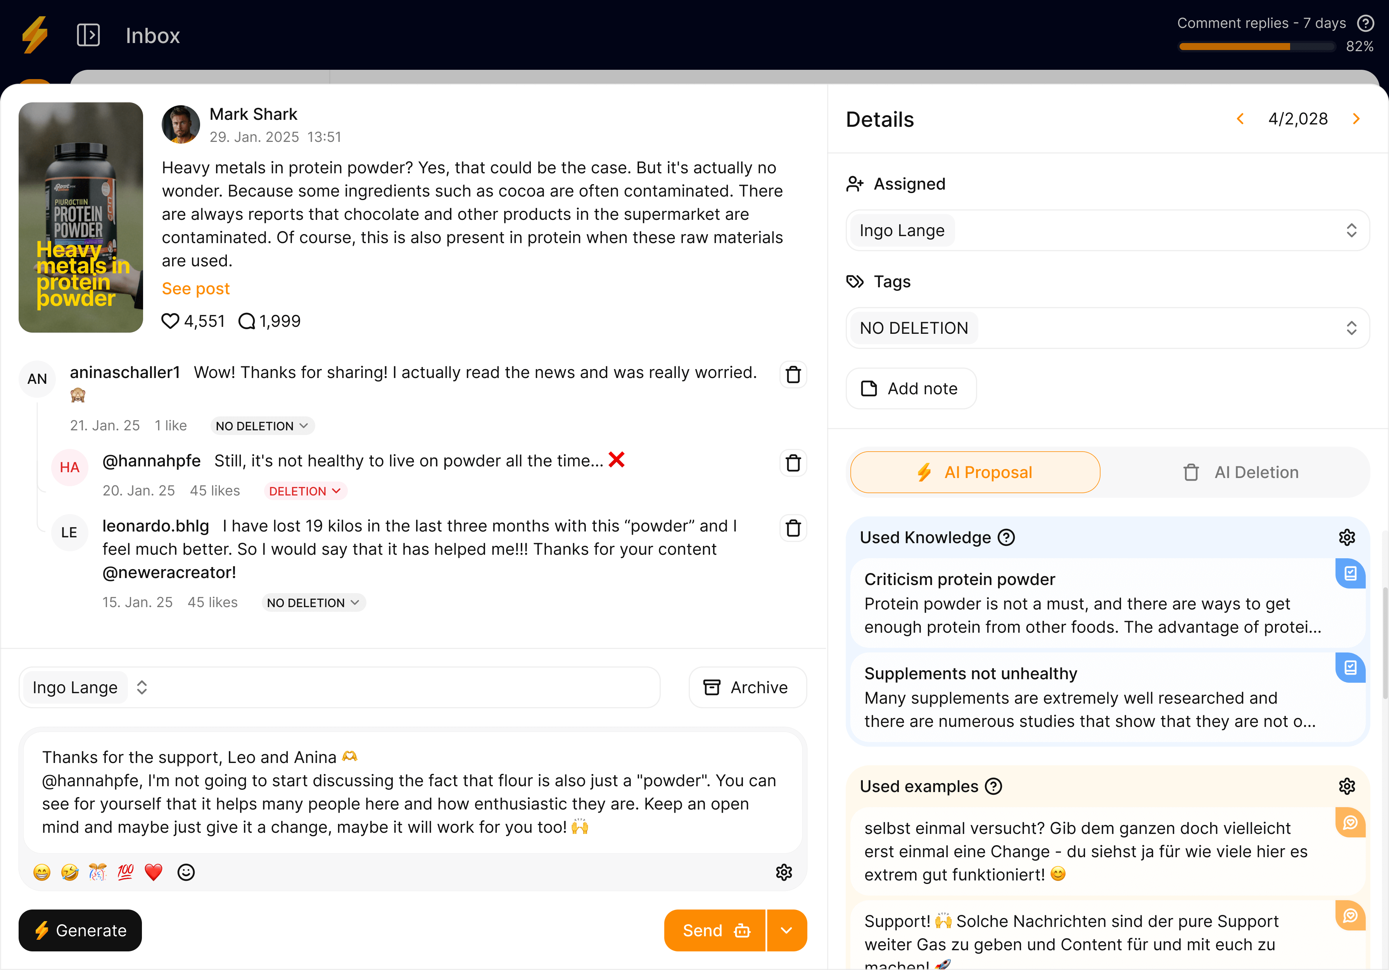Click the aninaschaller1 username
This screenshot has width=1389, height=970.
pyautogui.click(x=125, y=373)
